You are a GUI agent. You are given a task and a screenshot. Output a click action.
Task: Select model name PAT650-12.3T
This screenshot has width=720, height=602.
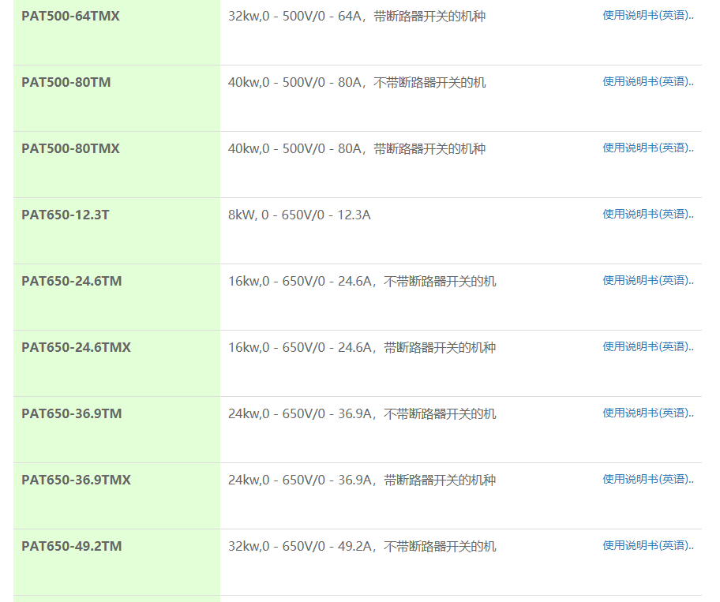(x=66, y=215)
